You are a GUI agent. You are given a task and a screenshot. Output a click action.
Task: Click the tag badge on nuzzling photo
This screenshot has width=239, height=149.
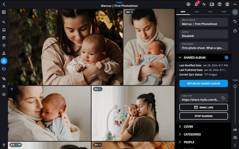[x=12, y=89]
